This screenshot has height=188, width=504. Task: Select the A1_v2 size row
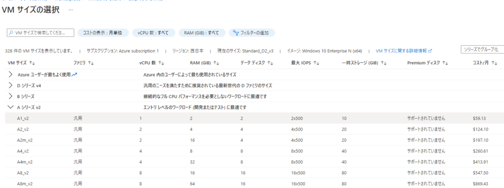(x=254, y=118)
